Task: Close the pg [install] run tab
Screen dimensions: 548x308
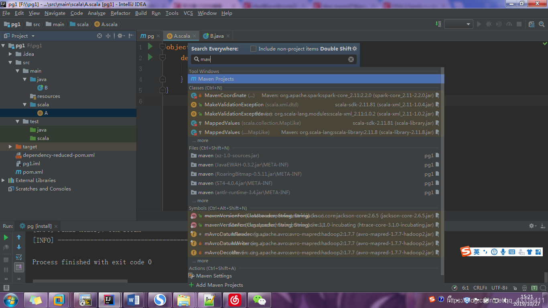Action: (56, 227)
